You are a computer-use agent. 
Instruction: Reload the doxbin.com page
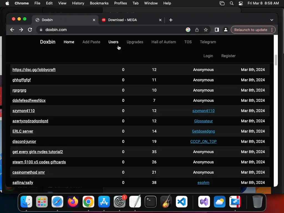click(30, 30)
